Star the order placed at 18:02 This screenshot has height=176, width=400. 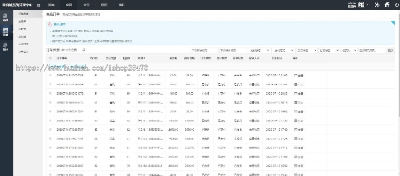point(50,112)
